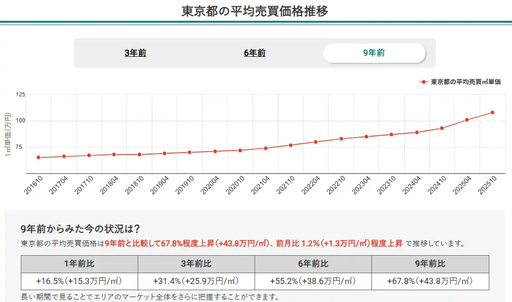Click the peak data point near 2025
The image size is (512, 302).
[492, 112]
